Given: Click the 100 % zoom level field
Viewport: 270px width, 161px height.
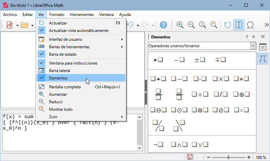Looking at the screenshot, I should 261,157.
